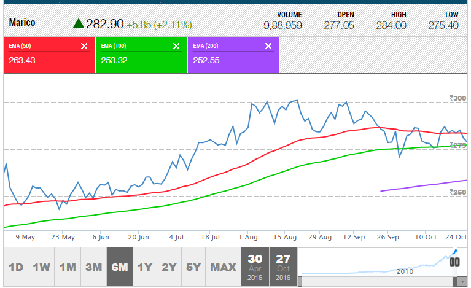Viewport: 471px width, 288px height.
Task: Click the 24 Oct date label
Action: point(456,237)
